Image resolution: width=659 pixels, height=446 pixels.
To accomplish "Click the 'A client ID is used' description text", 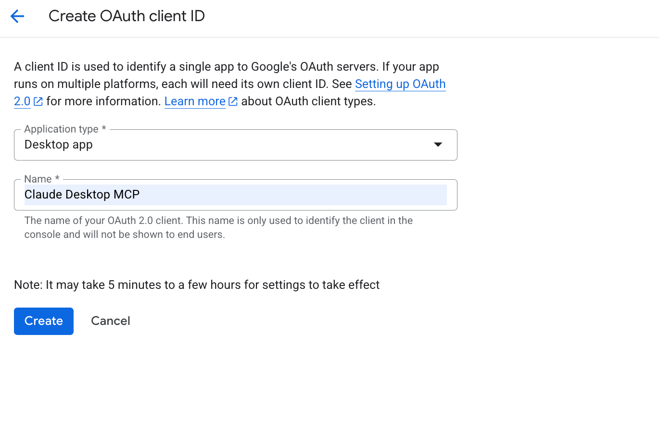I will click(x=230, y=84).
